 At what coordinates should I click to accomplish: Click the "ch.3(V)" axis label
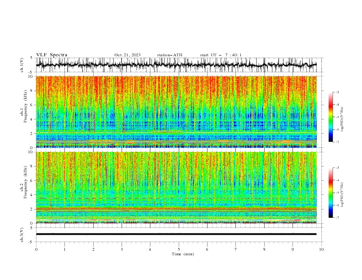coord(22,235)
